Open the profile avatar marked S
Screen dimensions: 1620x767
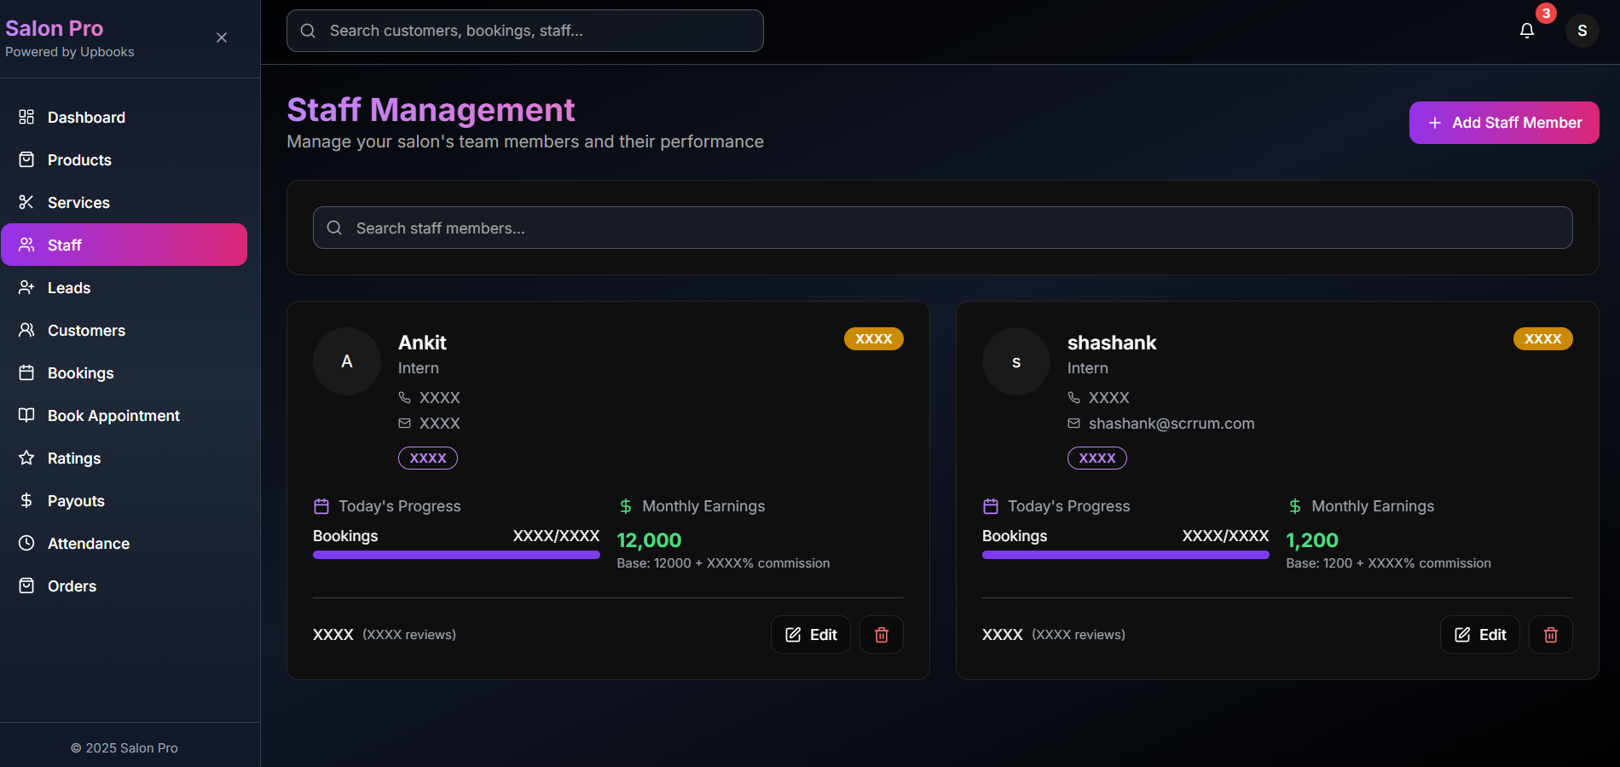coord(1582,31)
